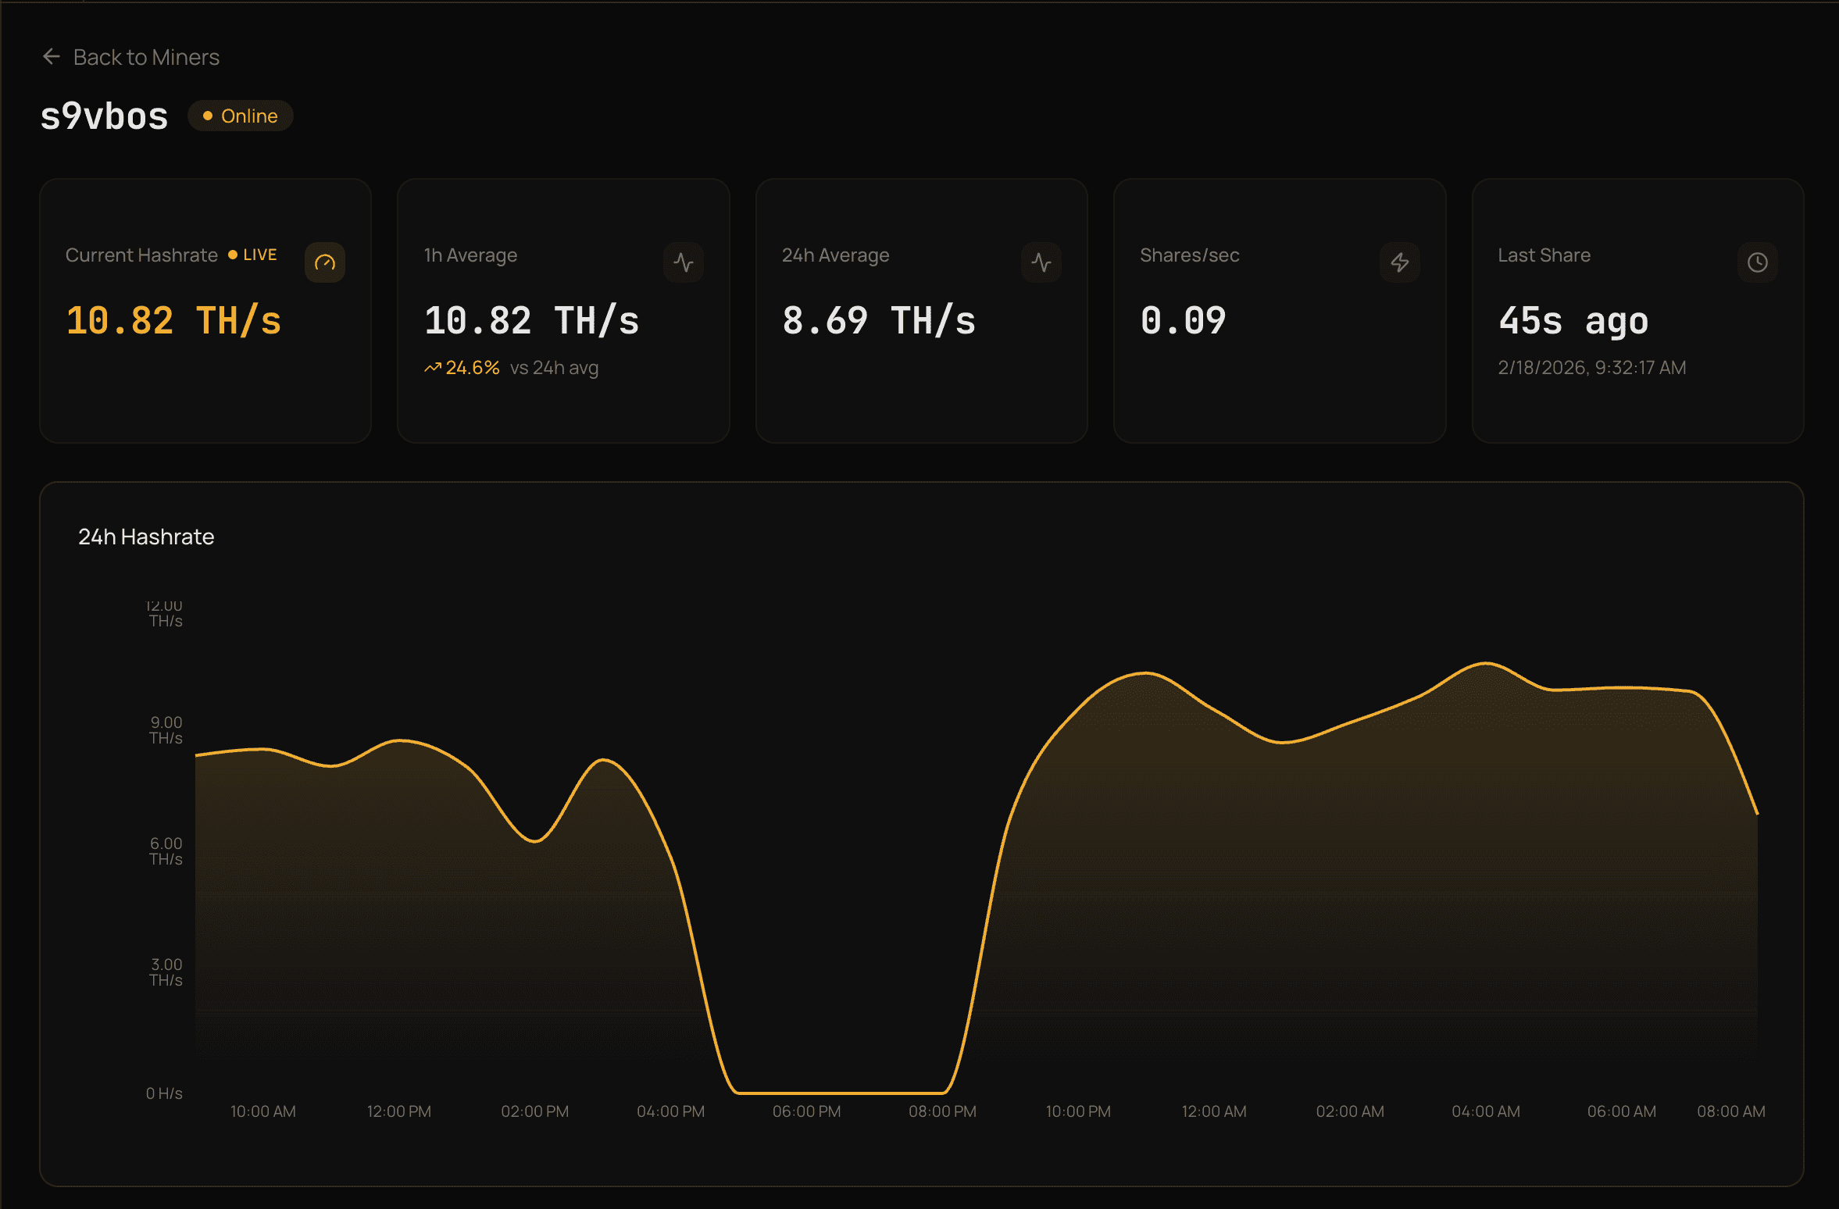Click the s9vbos miner name heading
1839x1209 pixels.
105,116
